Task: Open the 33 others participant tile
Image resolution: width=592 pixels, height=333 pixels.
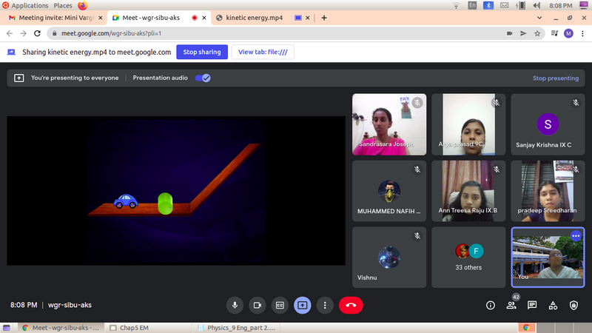Action: tap(468, 257)
